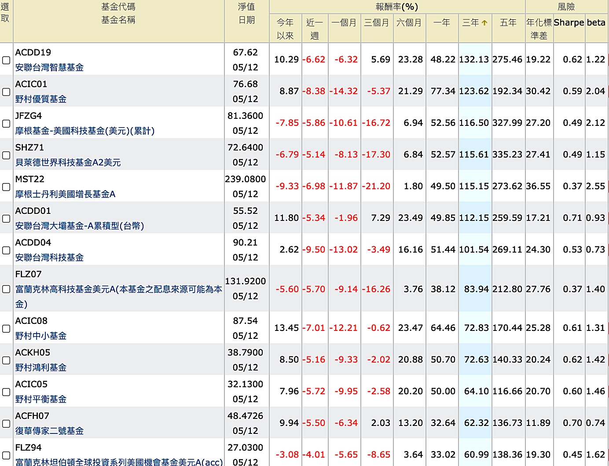
Task: Tick the checkbox for ACDD19 安聯台灣智慧基金
Action: click(6, 60)
